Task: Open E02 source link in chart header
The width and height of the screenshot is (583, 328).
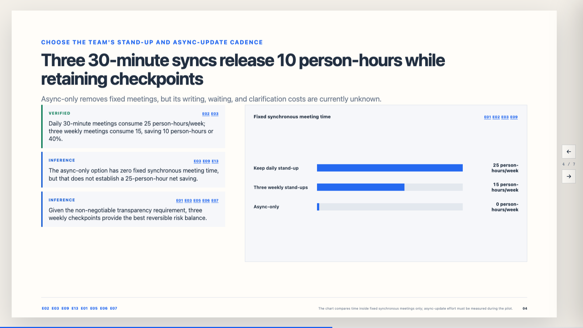Action: 496,117
